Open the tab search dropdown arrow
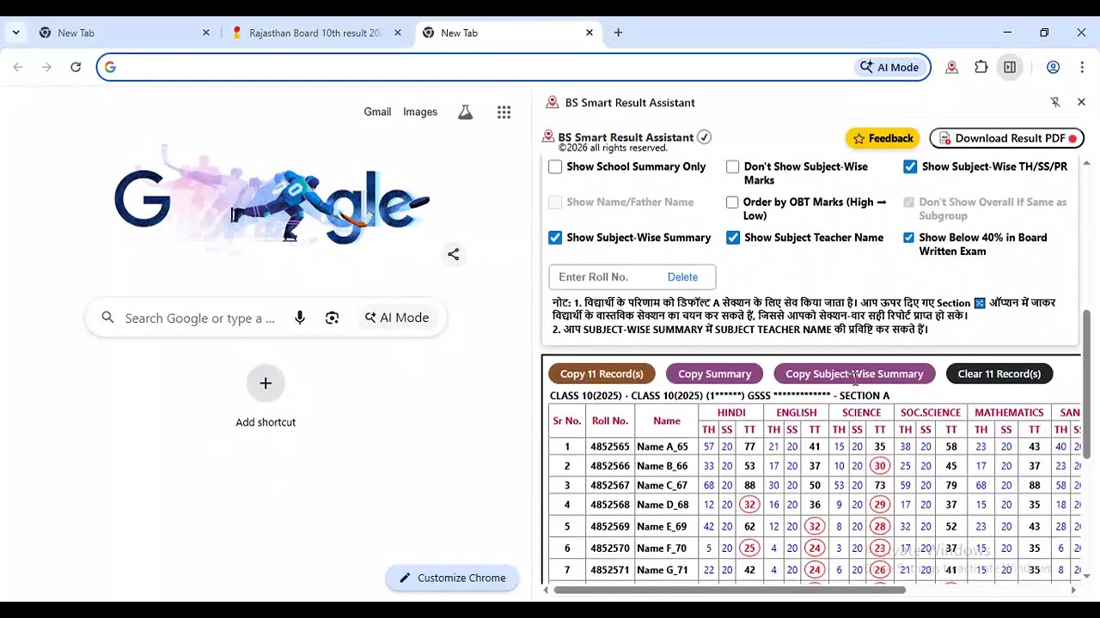This screenshot has width=1100, height=618. (x=15, y=33)
